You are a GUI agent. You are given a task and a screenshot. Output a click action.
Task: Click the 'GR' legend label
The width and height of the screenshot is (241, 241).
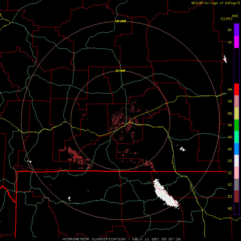[x=230, y=101]
